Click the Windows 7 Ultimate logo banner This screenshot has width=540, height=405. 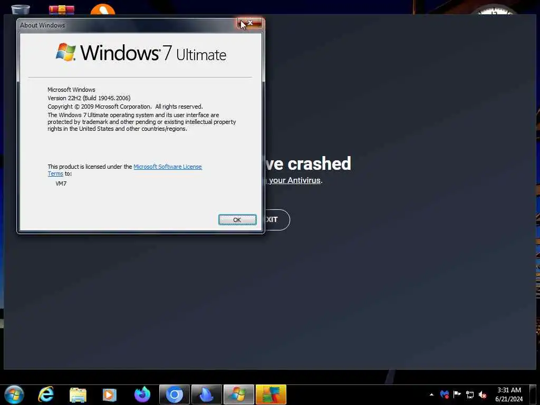[141, 53]
